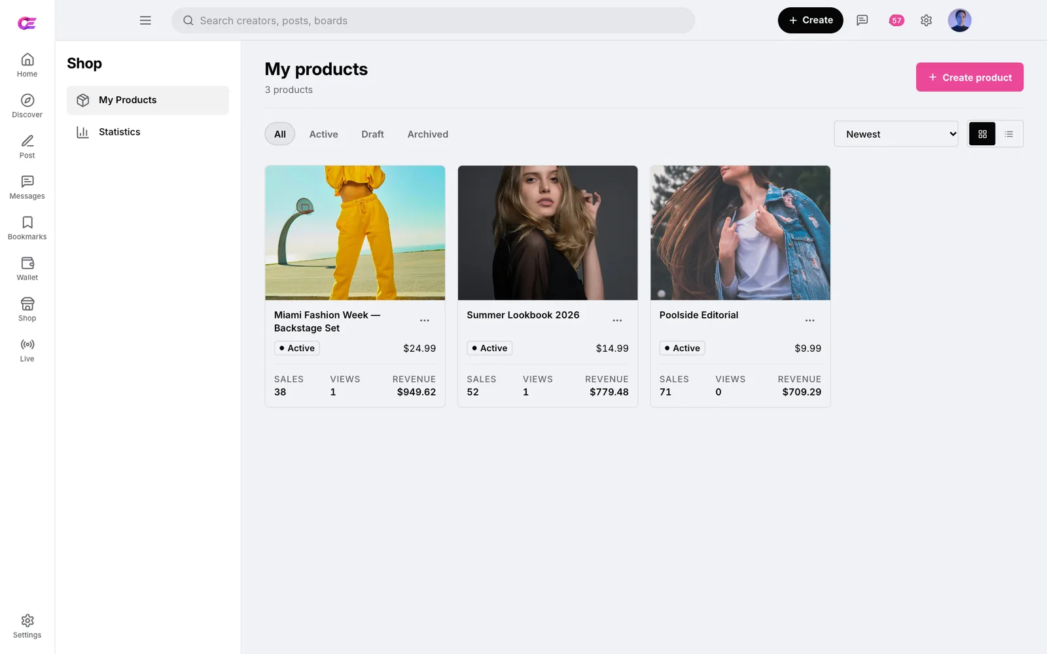Image resolution: width=1047 pixels, height=654 pixels.
Task: Click the 71 sales count
Action: (x=665, y=392)
